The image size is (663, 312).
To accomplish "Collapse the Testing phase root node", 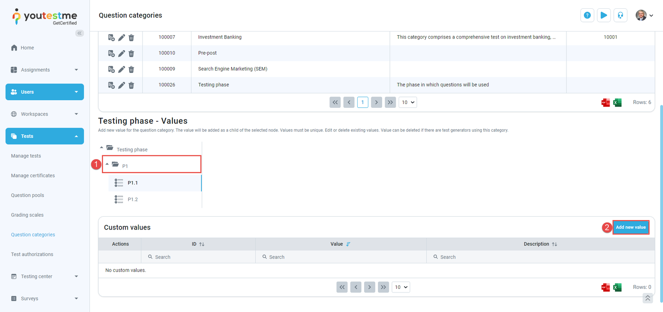I will tap(102, 148).
